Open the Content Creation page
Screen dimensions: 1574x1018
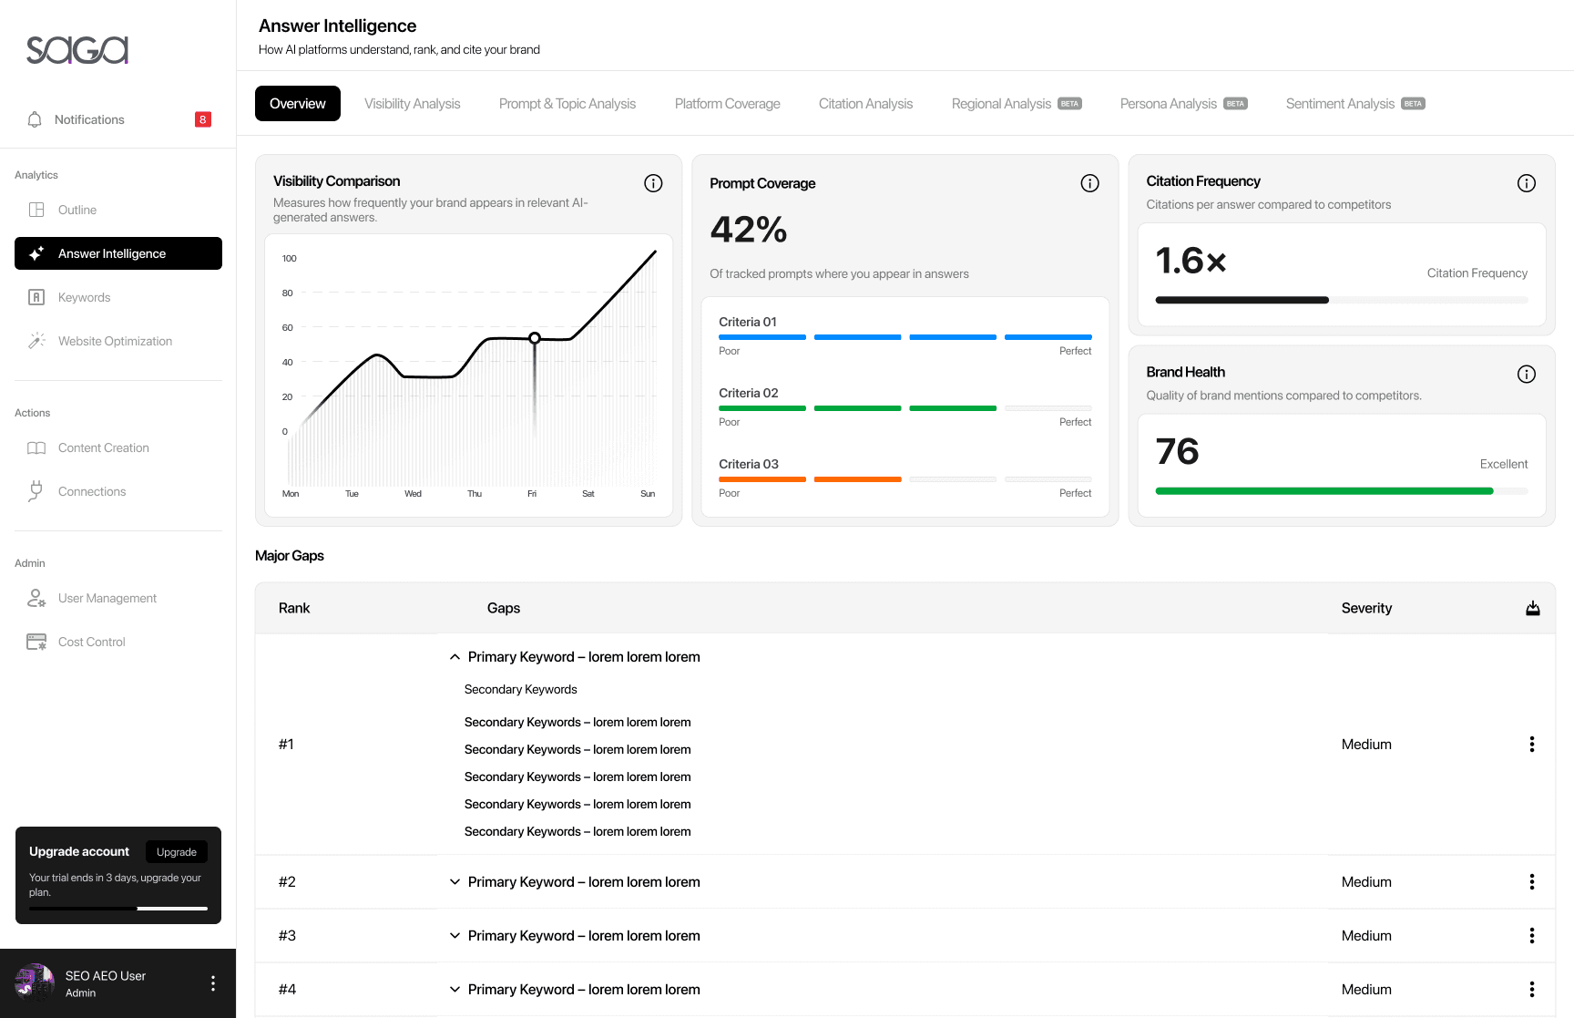(x=118, y=447)
